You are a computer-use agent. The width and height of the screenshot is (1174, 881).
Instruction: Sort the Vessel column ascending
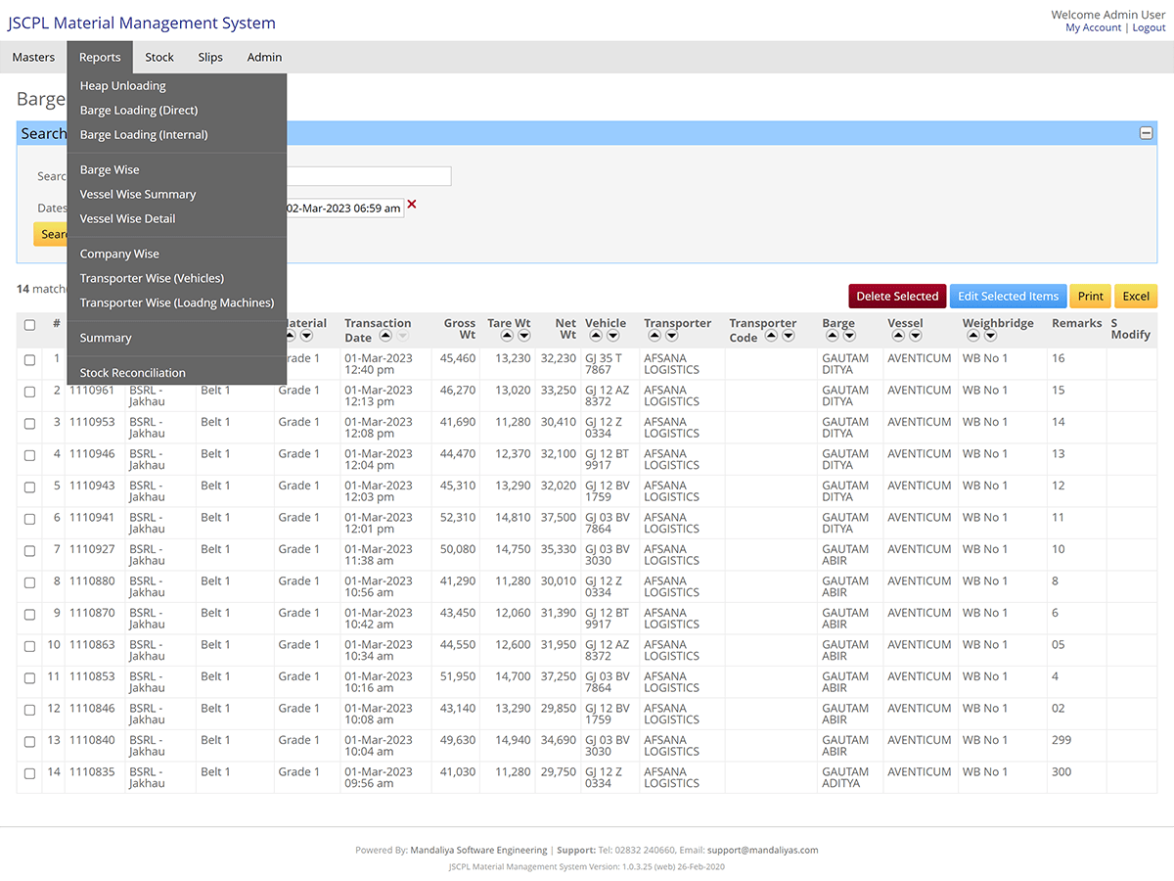click(x=897, y=335)
